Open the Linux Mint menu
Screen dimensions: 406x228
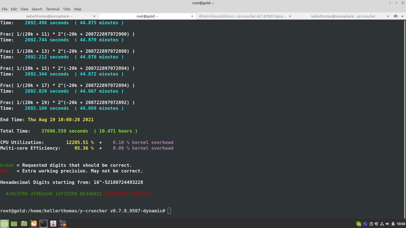click(4, 224)
